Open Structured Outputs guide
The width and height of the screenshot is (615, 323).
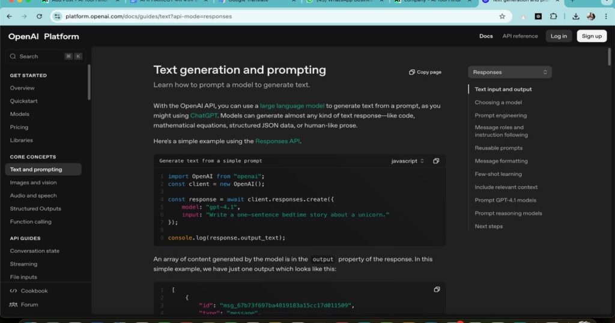pyautogui.click(x=35, y=208)
